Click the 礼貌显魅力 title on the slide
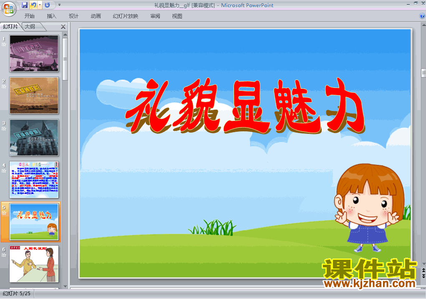Image resolution: width=426 pixels, height=299 pixels. [245, 106]
